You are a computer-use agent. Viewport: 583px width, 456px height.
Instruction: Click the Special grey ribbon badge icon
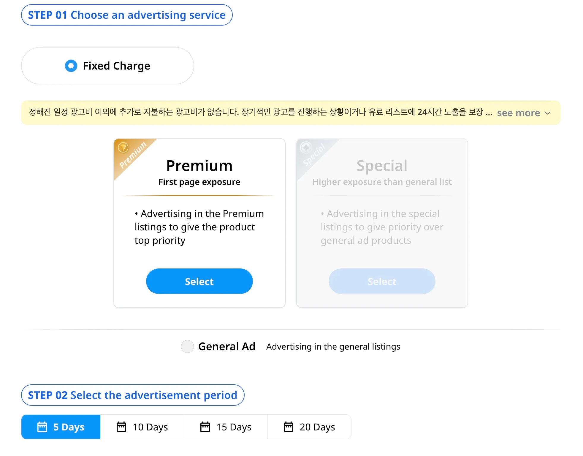pyautogui.click(x=306, y=147)
